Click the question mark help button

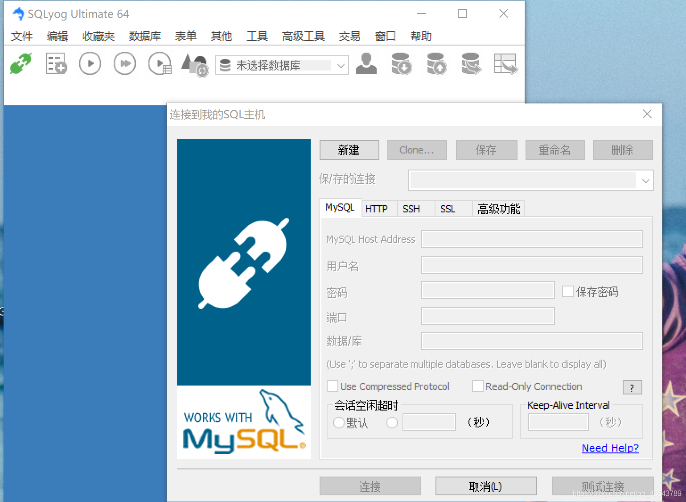[632, 387]
